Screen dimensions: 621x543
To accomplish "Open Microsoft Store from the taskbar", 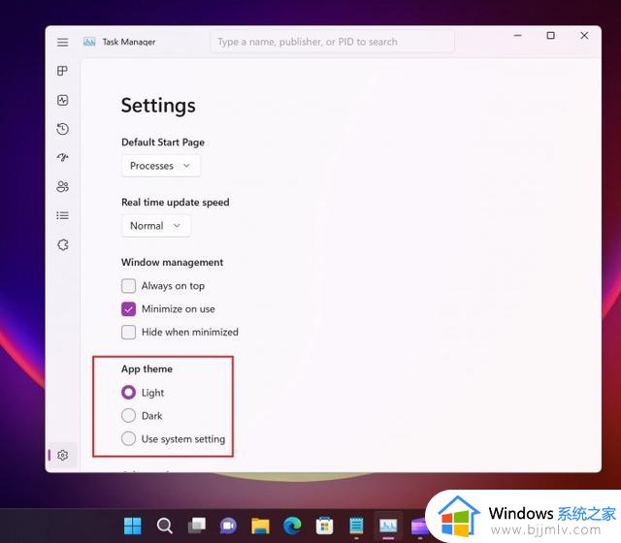I will tap(324, 526).
